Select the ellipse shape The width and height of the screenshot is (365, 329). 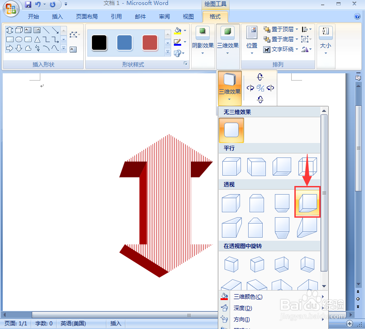coord(19,39)
